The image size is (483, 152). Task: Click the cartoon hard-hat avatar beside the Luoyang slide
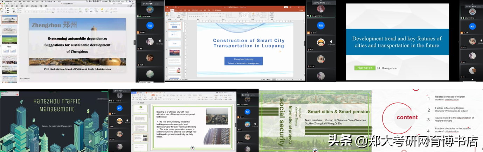(320, 43)
